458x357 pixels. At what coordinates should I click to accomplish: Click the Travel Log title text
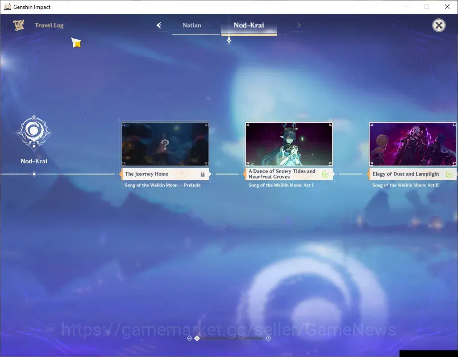click(x=49, y=25)
